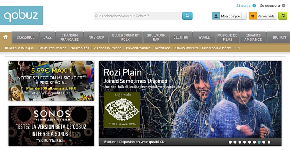Click the arrow icon next to Se connecter
This screenshot has height=150, width=290.
pyautogui.click(x=283, y=6)
